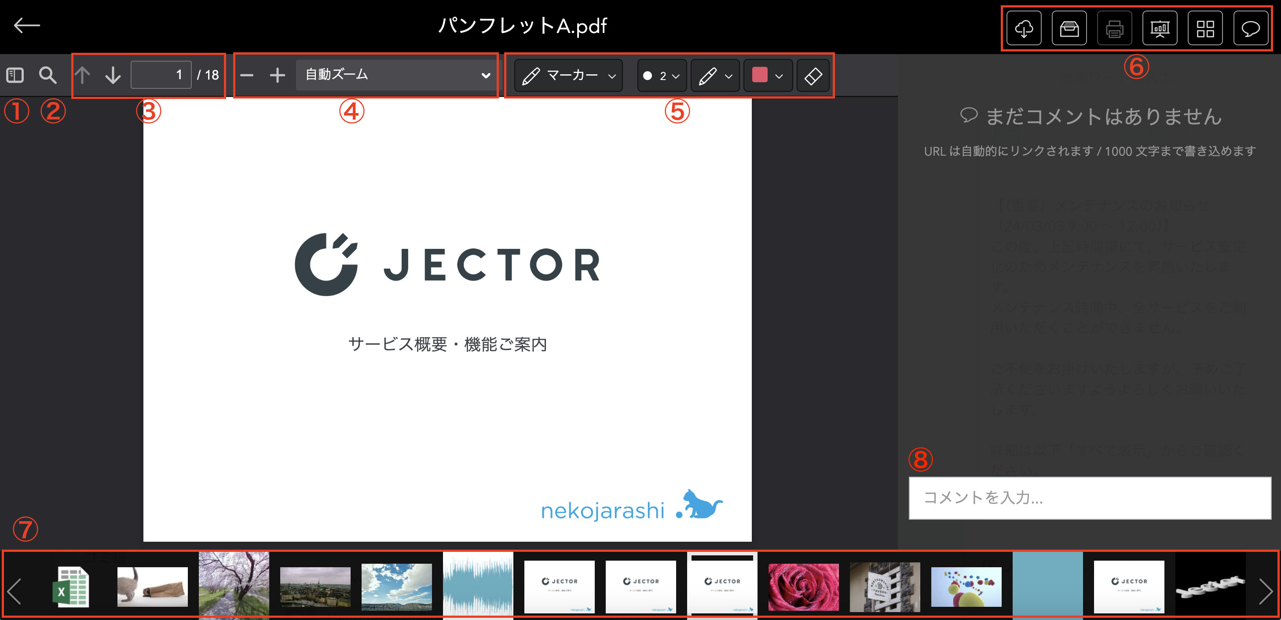The height and width of the screenshot is (620, 1281).
Task: Expand the stroke size 2 dropdown
Action: click(x=661, y=75)
